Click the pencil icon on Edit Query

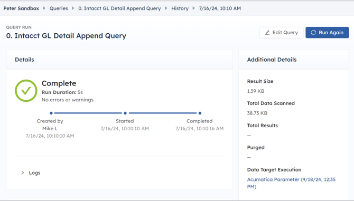click(267, 33)
